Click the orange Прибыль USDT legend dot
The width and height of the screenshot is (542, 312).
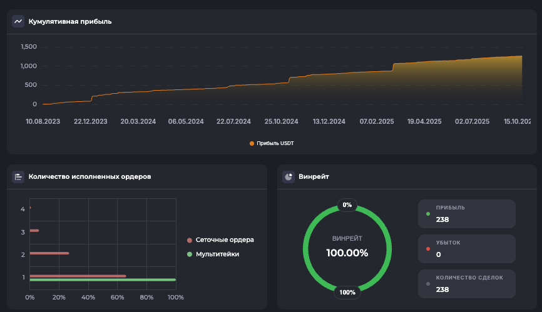tap(252, 143)
